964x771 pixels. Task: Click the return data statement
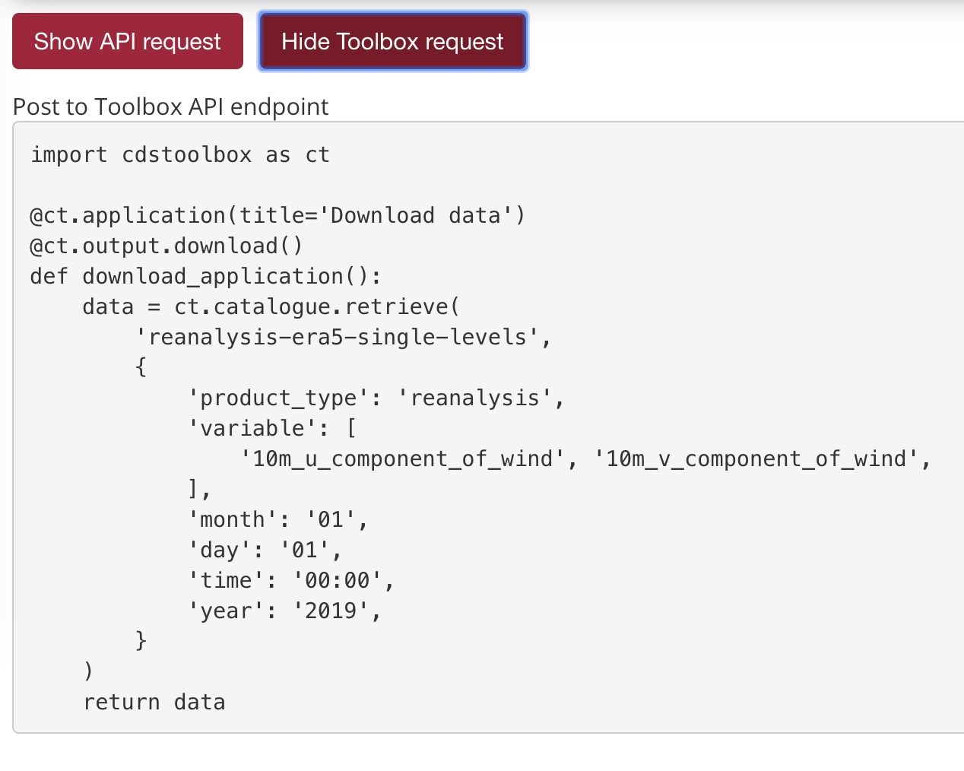pyautogui.click(x=154, y=701)
